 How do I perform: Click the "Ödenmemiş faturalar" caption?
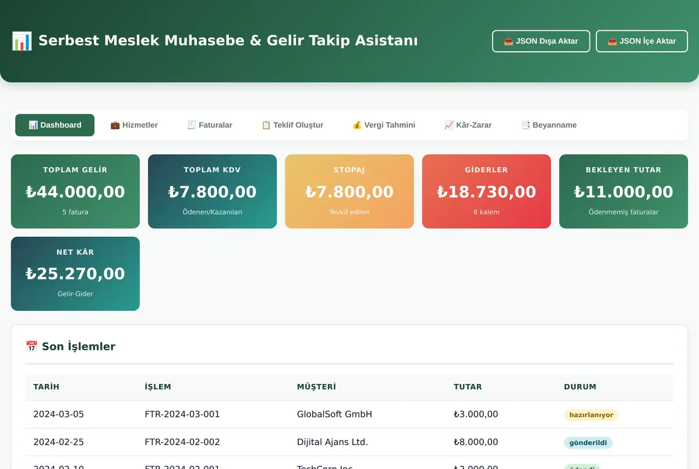click(x=623, y=212)
